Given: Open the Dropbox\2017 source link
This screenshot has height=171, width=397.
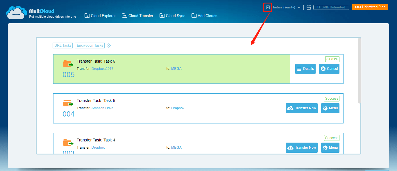Looking at the screenshot, I should [102, 69].
